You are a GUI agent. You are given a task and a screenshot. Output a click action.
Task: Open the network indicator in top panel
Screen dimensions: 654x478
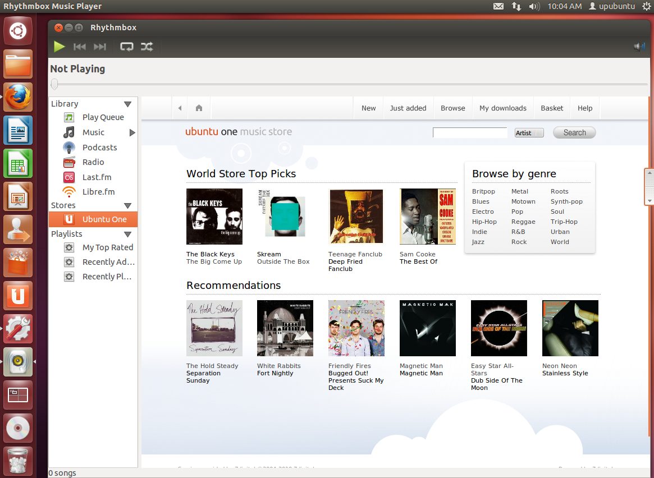pyautogui.click(x=516, y=6)
